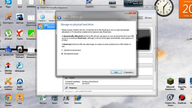Click the weather gadget showing Львів UKR
This screenshot has height=108, width=192.
tap(133, 3)
